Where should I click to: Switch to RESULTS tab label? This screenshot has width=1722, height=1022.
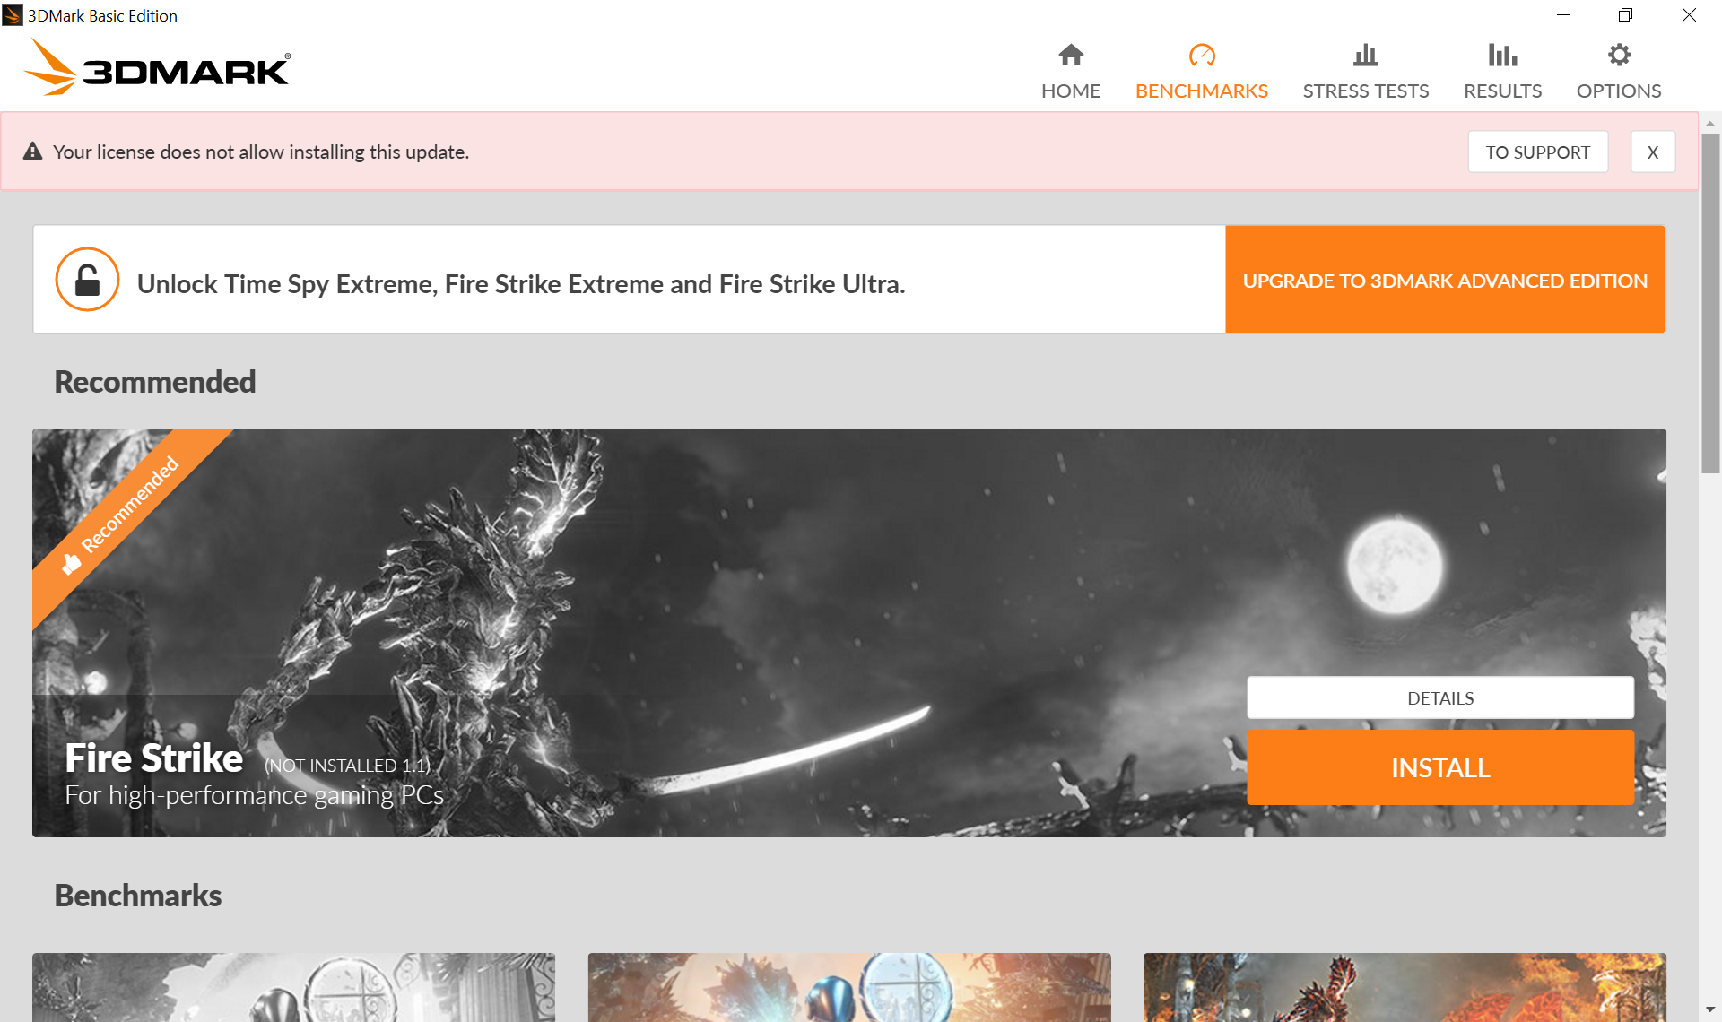pyautogui.click(x=1502, y=91)
